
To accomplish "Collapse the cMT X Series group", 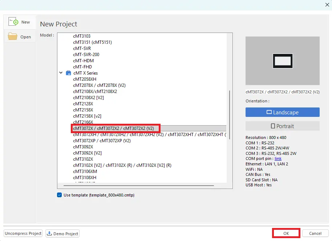I will [x=61, y=73].
